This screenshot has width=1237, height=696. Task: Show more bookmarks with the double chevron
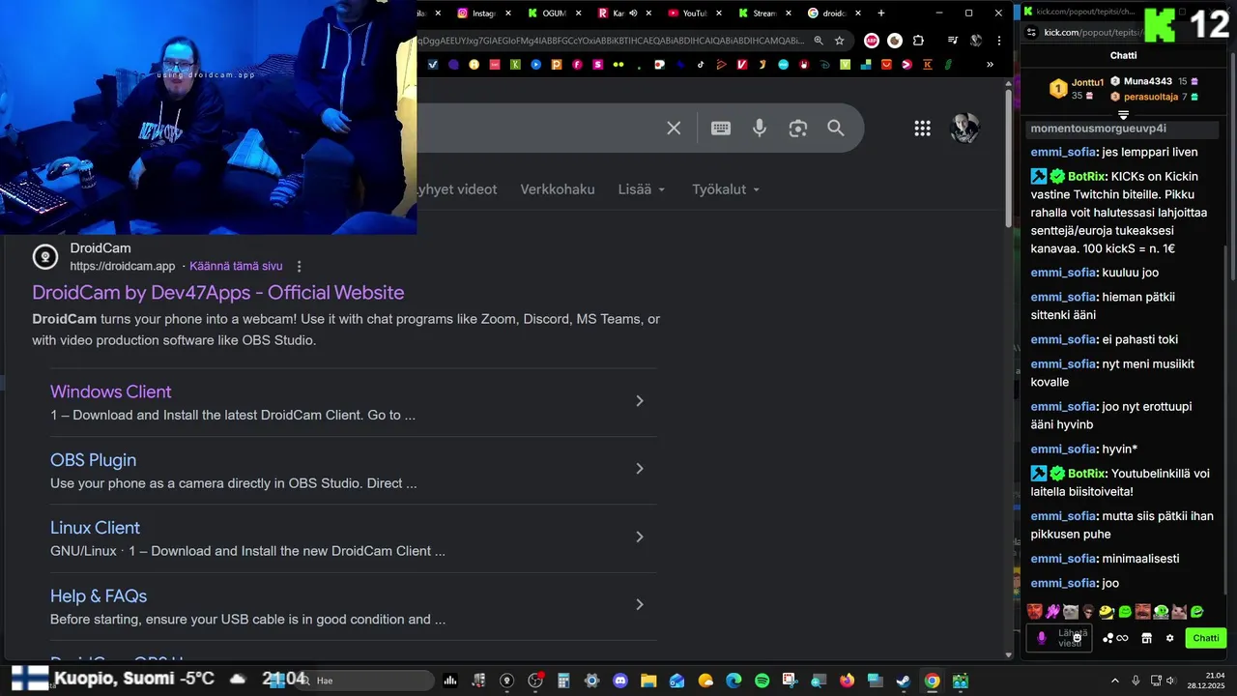coord(990,65)
